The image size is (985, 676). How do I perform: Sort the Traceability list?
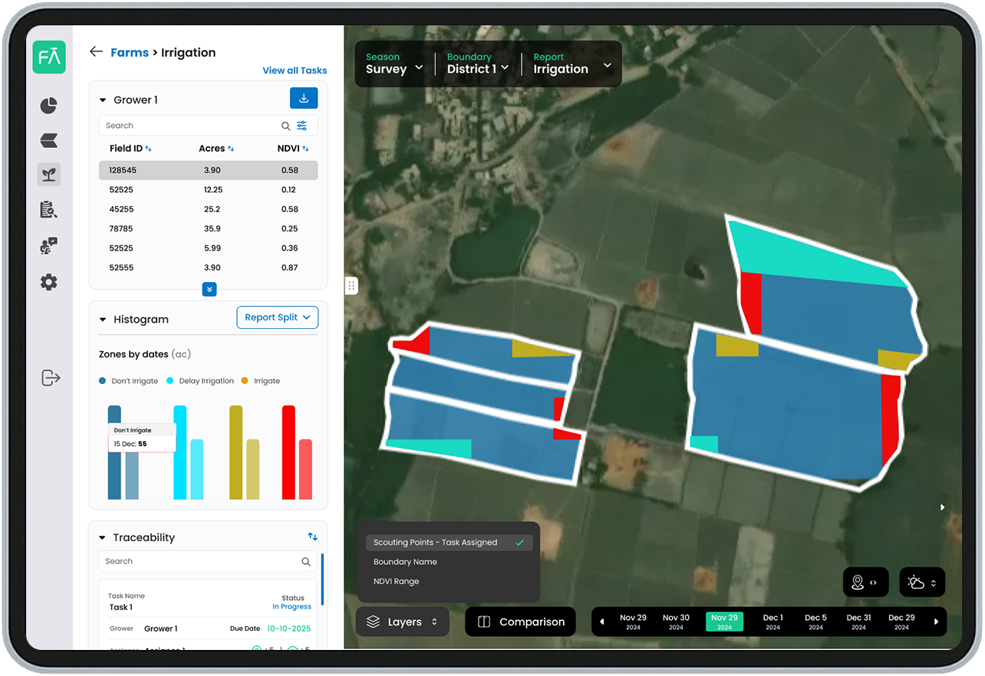click(313, 537)
